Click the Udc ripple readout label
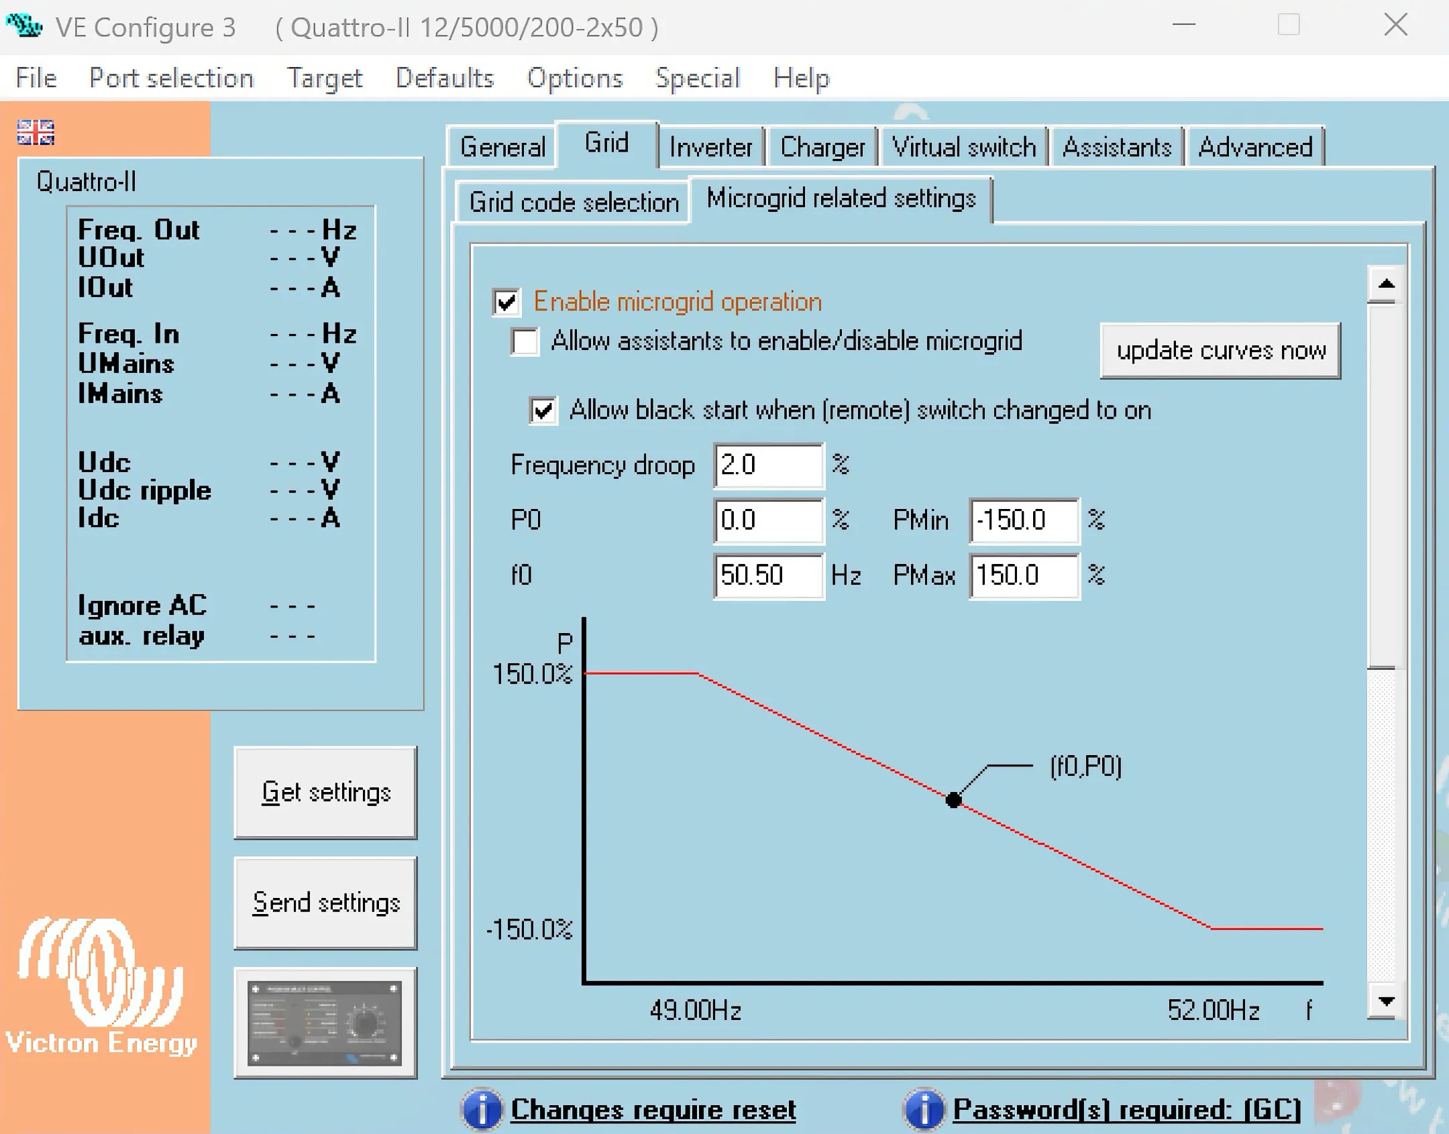The width and height of the screenshot is (1449, 1134). point(145,491)
